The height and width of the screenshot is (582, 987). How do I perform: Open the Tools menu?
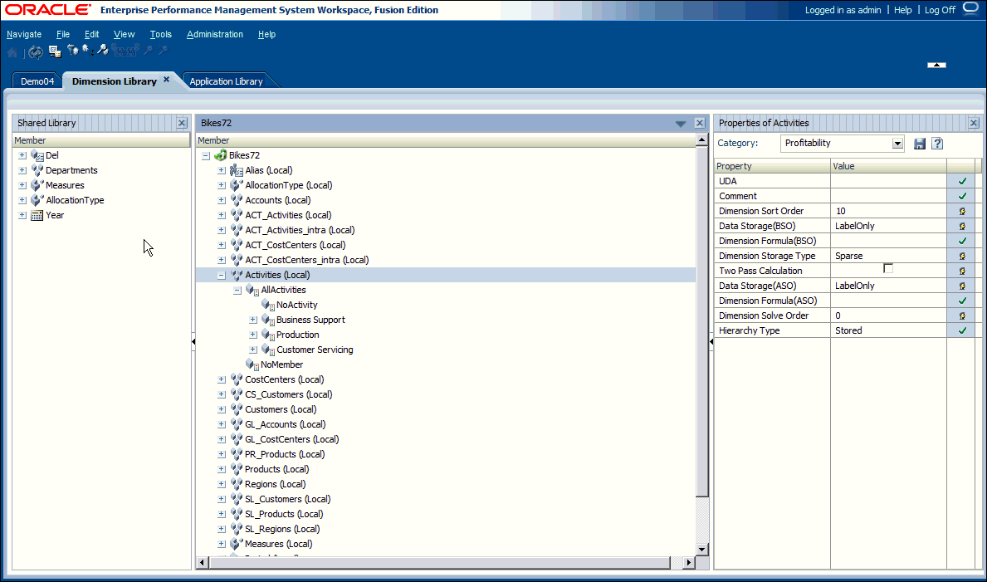click(160, 34)
